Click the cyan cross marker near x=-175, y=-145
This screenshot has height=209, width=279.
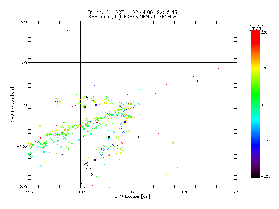point(41,166)
